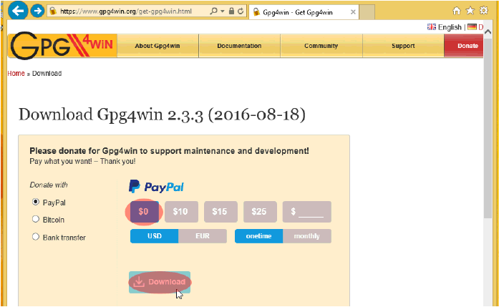Open Community menu
499x307 pixels.
click(x=321, y=46)
